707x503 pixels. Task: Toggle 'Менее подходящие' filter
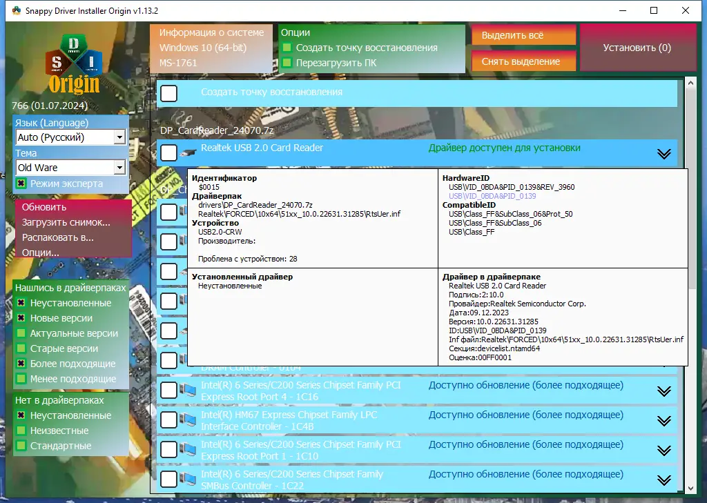[21, 379]
